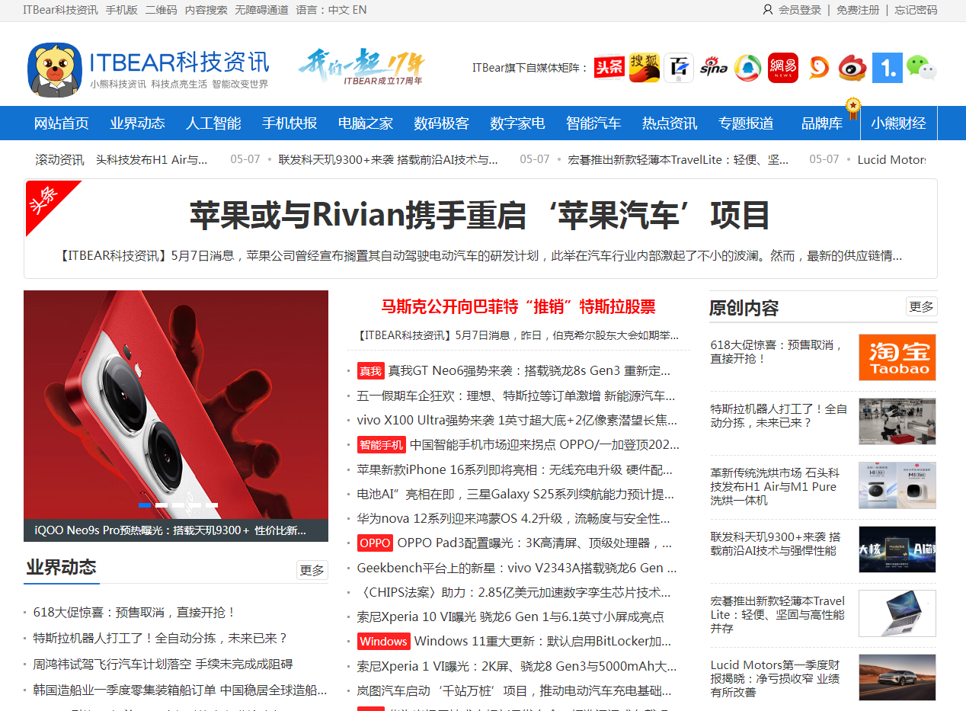Open the Dimensity 9300+ chip thumbnail

tap(897, 549)
